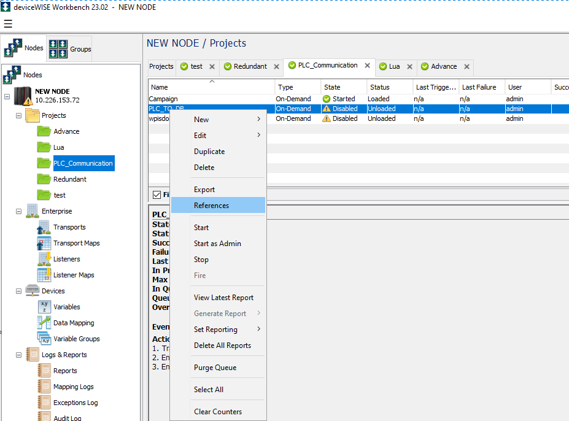Click the Listener Maps icon
The width and height of the screenshot is (569, 421).
[44, 276]
